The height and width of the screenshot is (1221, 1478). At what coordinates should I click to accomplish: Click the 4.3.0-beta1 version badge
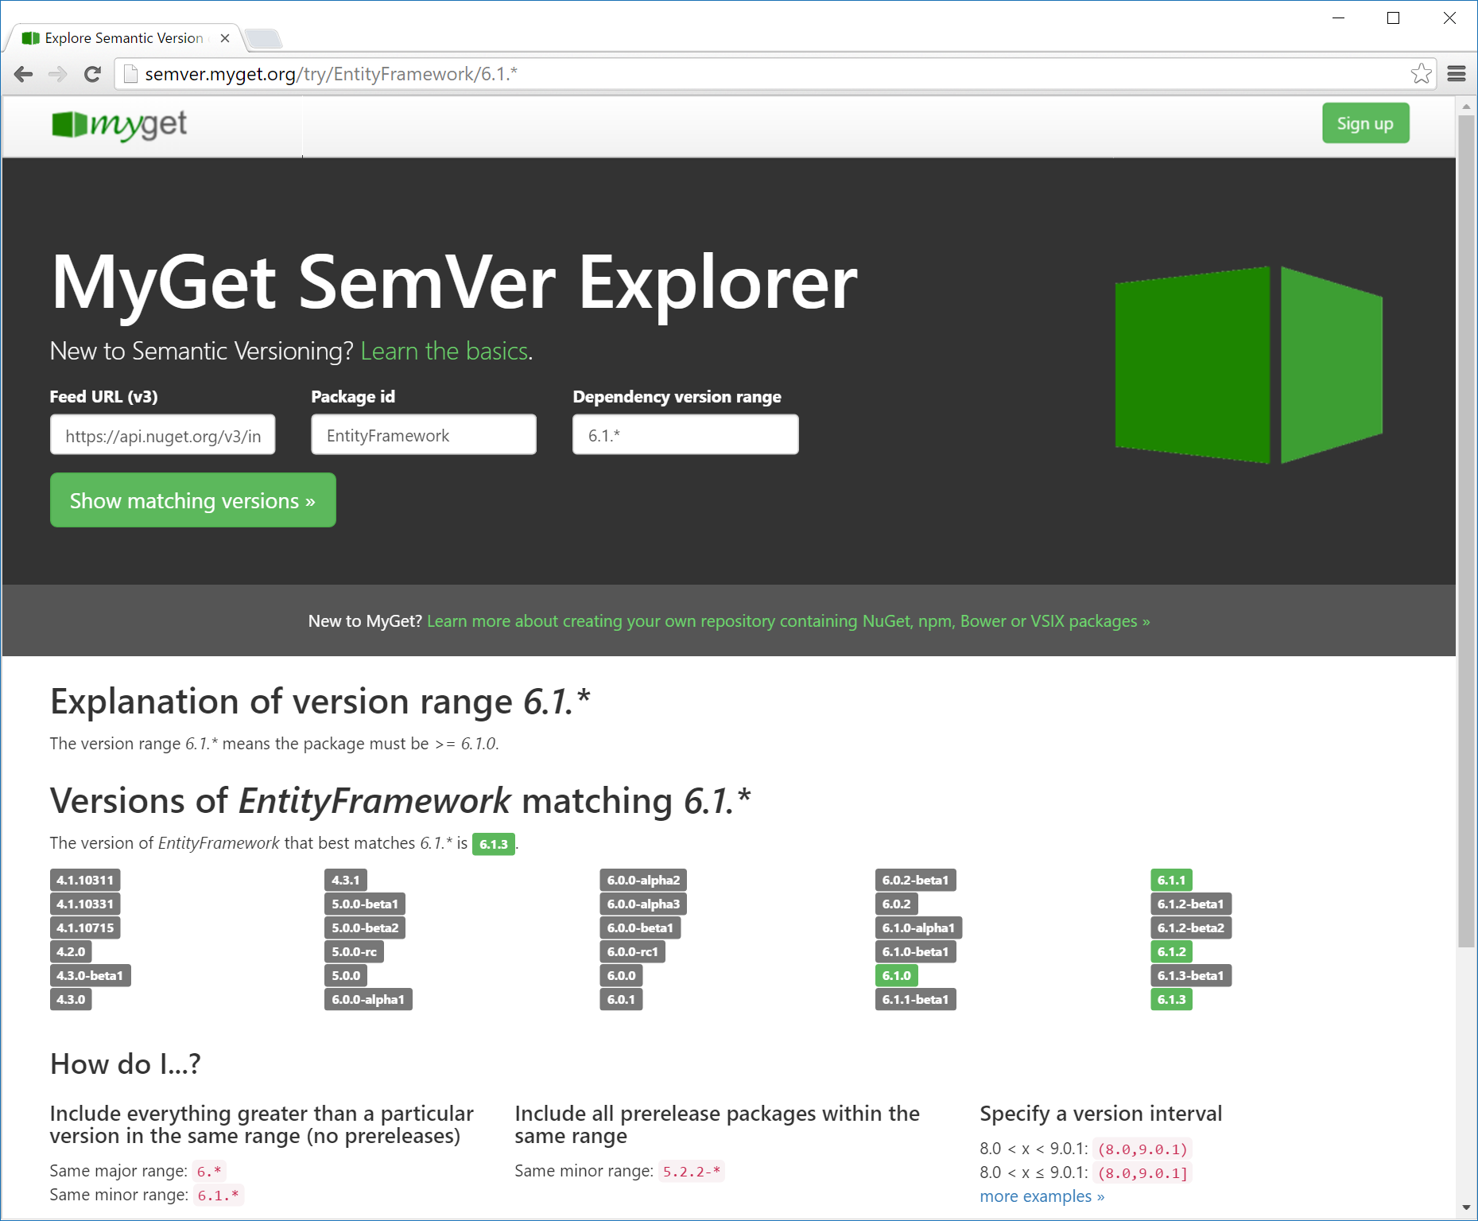[90, 975]
